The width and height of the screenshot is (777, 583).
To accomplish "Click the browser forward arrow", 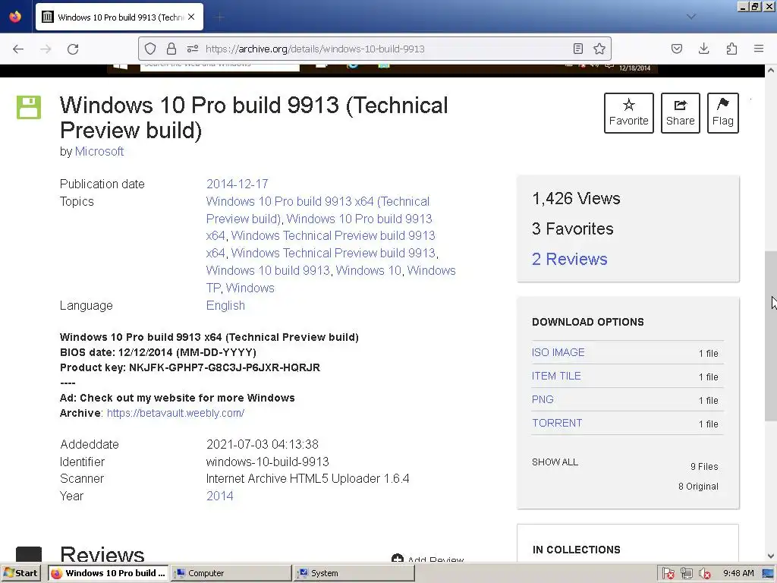I will [x=46, y=49].
